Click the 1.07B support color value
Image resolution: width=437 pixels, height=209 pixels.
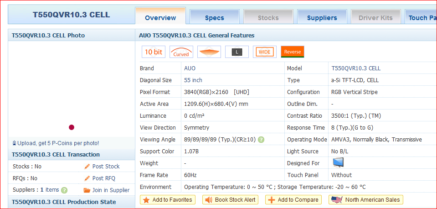click(191, 152)
